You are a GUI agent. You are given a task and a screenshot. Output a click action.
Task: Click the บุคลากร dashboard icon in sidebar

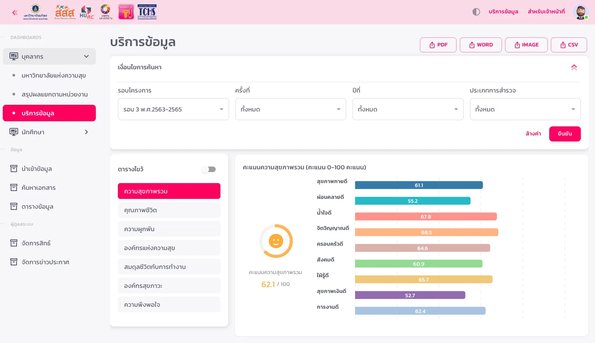click(14, 56)
